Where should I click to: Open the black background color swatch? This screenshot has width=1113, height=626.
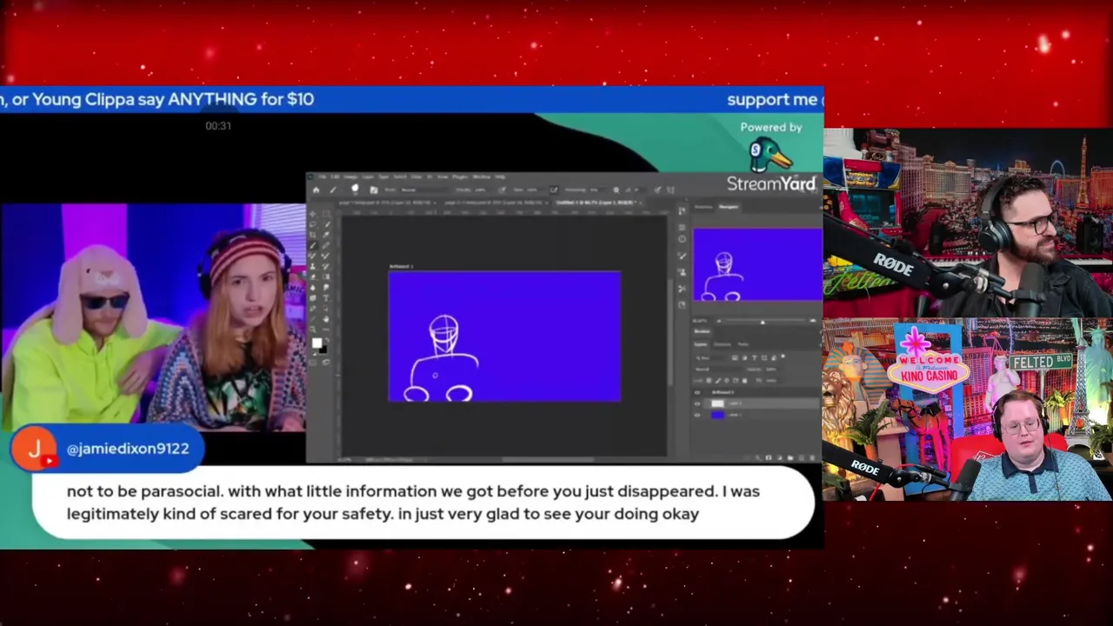click(323, 350)
